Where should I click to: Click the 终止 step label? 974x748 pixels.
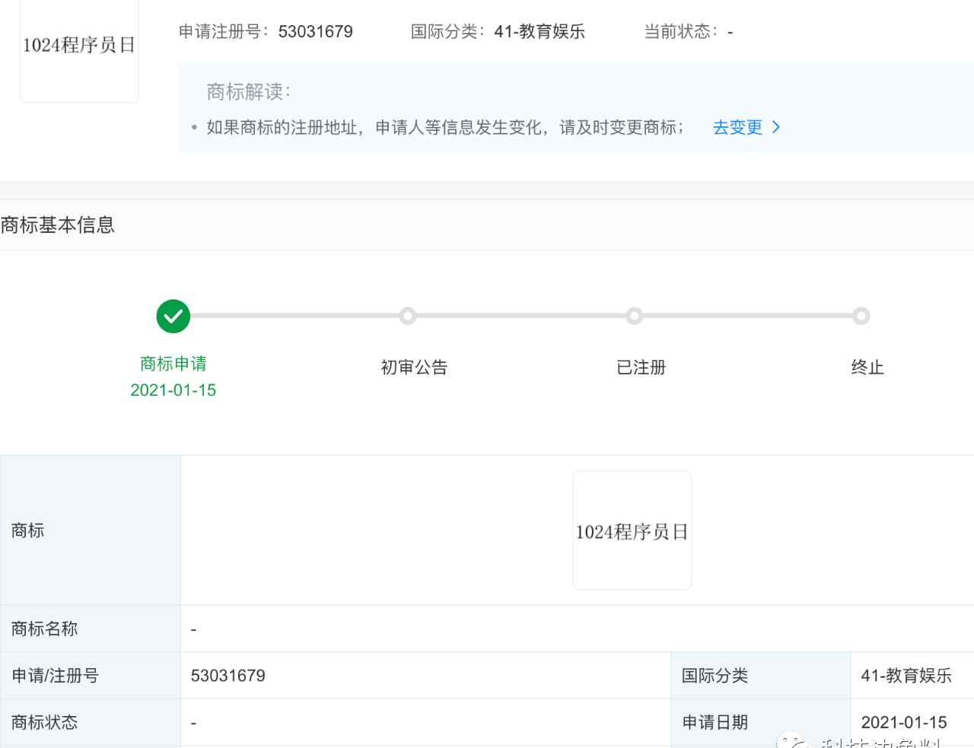pos(867,368)
